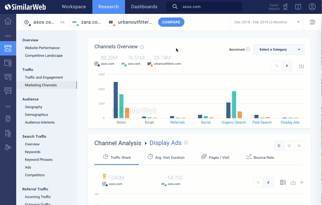Open the funnel conversion sidebar icon

[x=8, y=91]
